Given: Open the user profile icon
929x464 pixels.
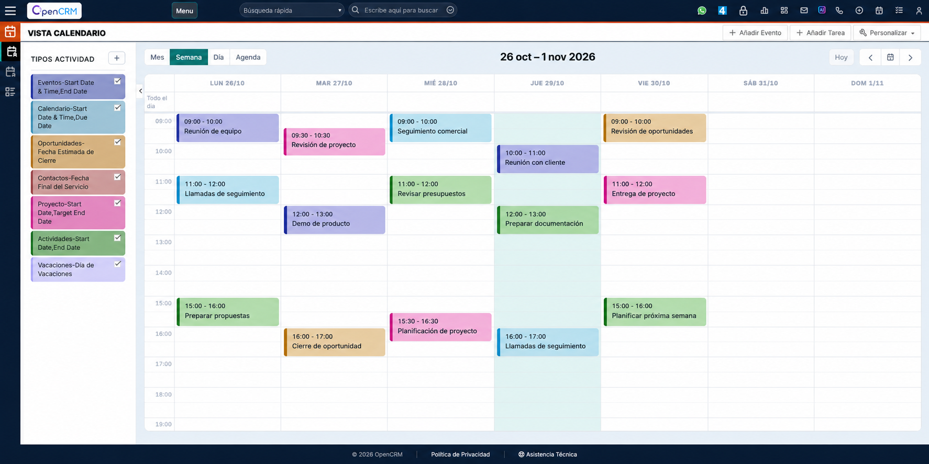Looking at the screenshot, I should tap(919, 10).
